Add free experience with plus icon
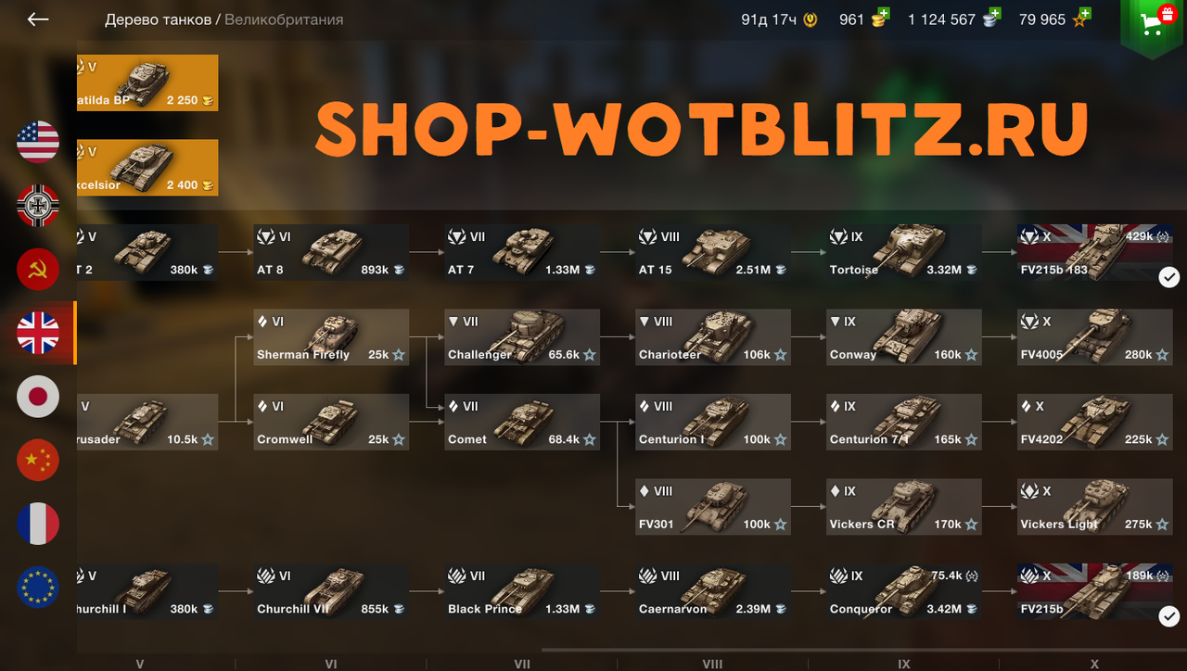This screenshot has width=1187, height=671. tap(1084, 15)
